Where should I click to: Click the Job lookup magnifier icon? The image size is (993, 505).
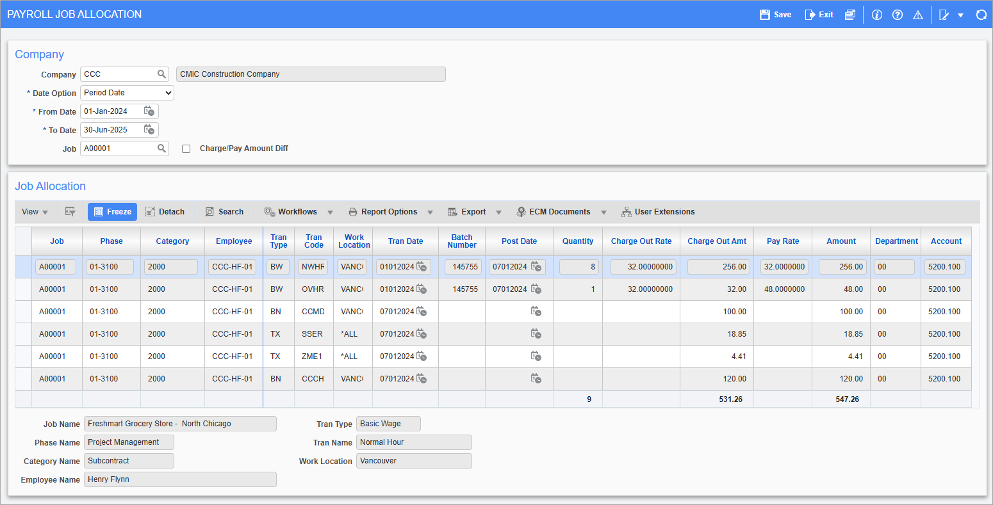(x=161, y=148)
